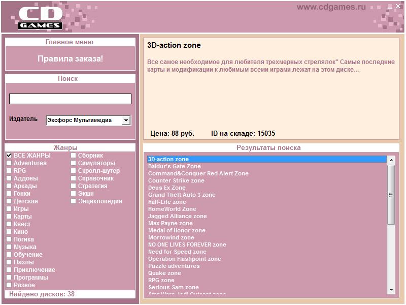Pick Jagged Alliance zone result
The width and height of the screenshot is (406, 305).
tap(267, 217)
